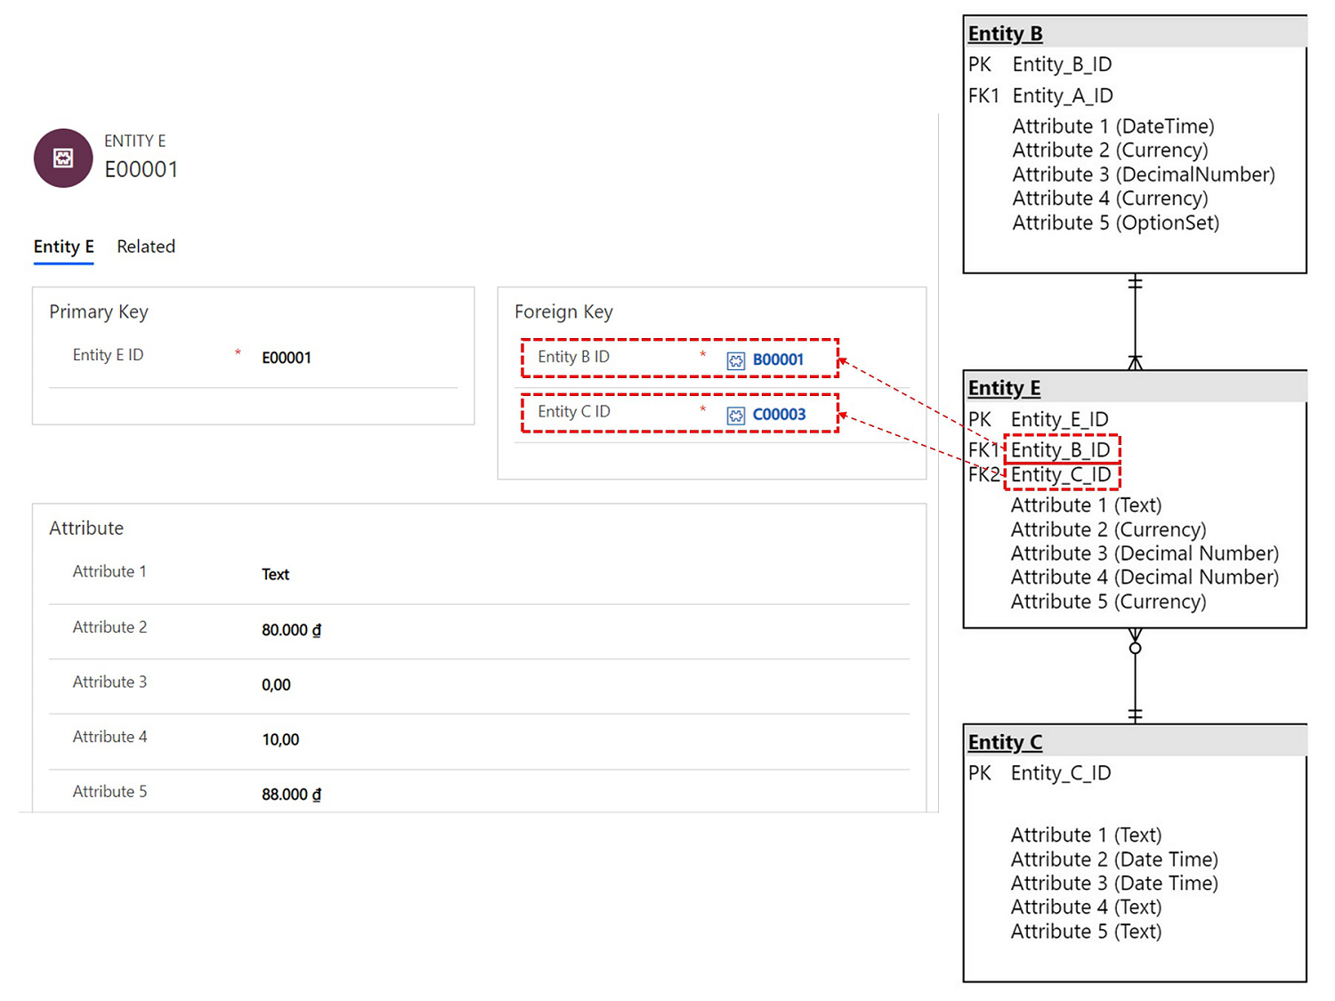Click the Attribute section heading
1335x1001 pixels.
(x=86, y=528)
